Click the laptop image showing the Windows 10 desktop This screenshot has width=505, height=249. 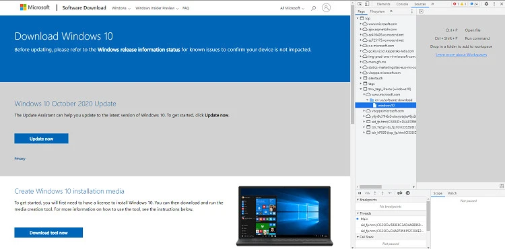[x=285, y=216]
